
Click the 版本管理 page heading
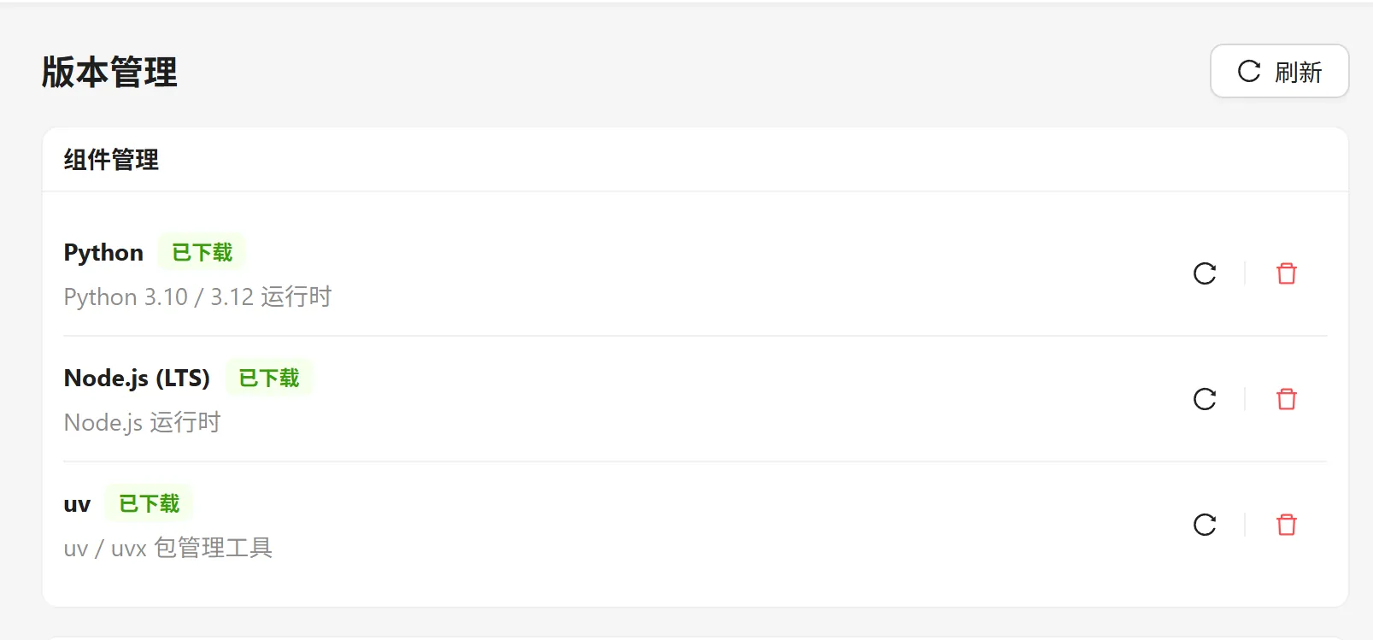(109, 72)
